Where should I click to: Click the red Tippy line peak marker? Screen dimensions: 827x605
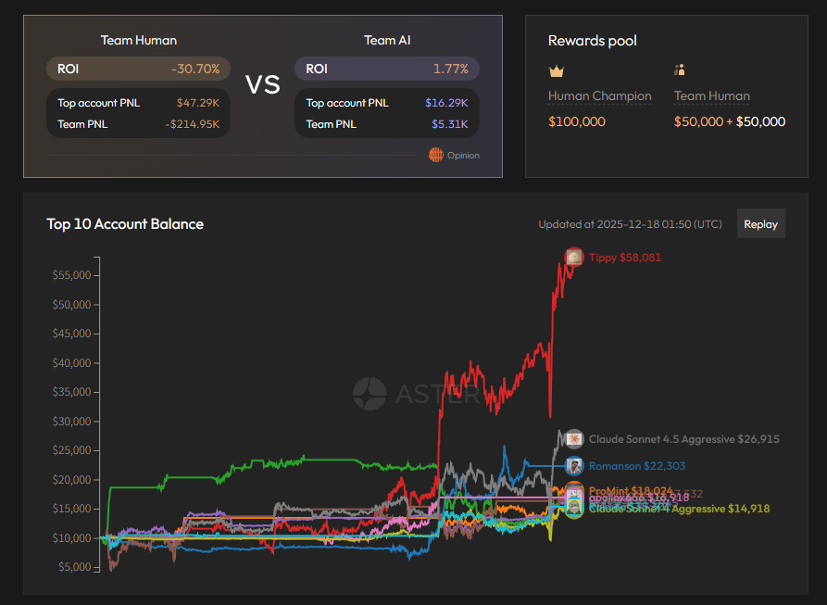(574, 257)
